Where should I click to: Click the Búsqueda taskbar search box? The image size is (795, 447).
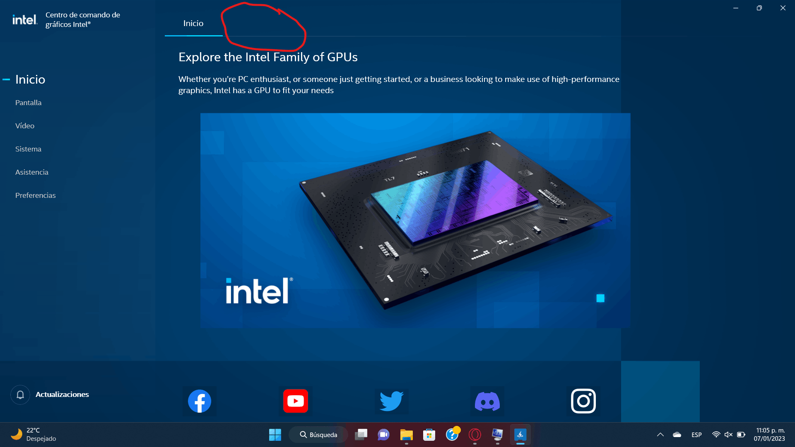click(x=318, y=435)
